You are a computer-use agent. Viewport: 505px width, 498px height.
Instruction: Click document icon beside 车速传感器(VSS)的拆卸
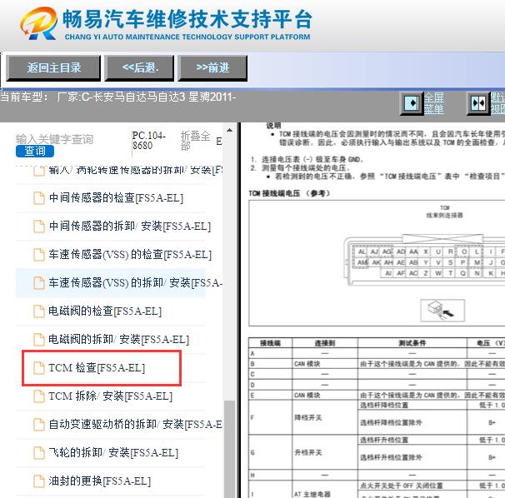click(39, 283)
